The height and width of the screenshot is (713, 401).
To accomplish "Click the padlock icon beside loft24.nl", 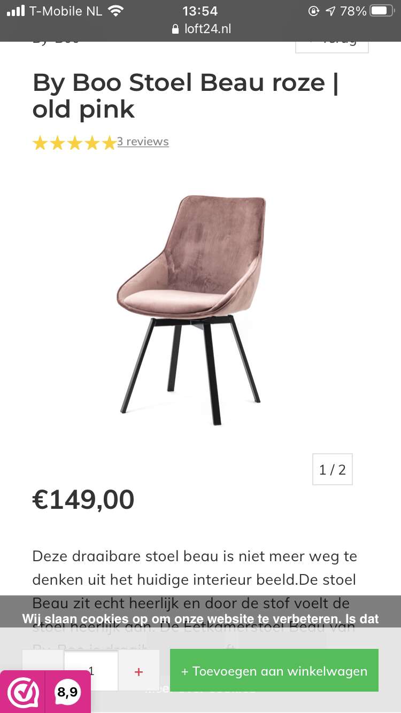I will coord(175,29).
